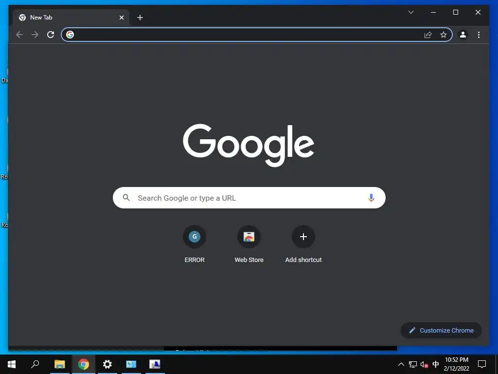This screenshot has width=498, height=374.
Task: Click the Search Google or type a URL box
Action: (249, 198)
